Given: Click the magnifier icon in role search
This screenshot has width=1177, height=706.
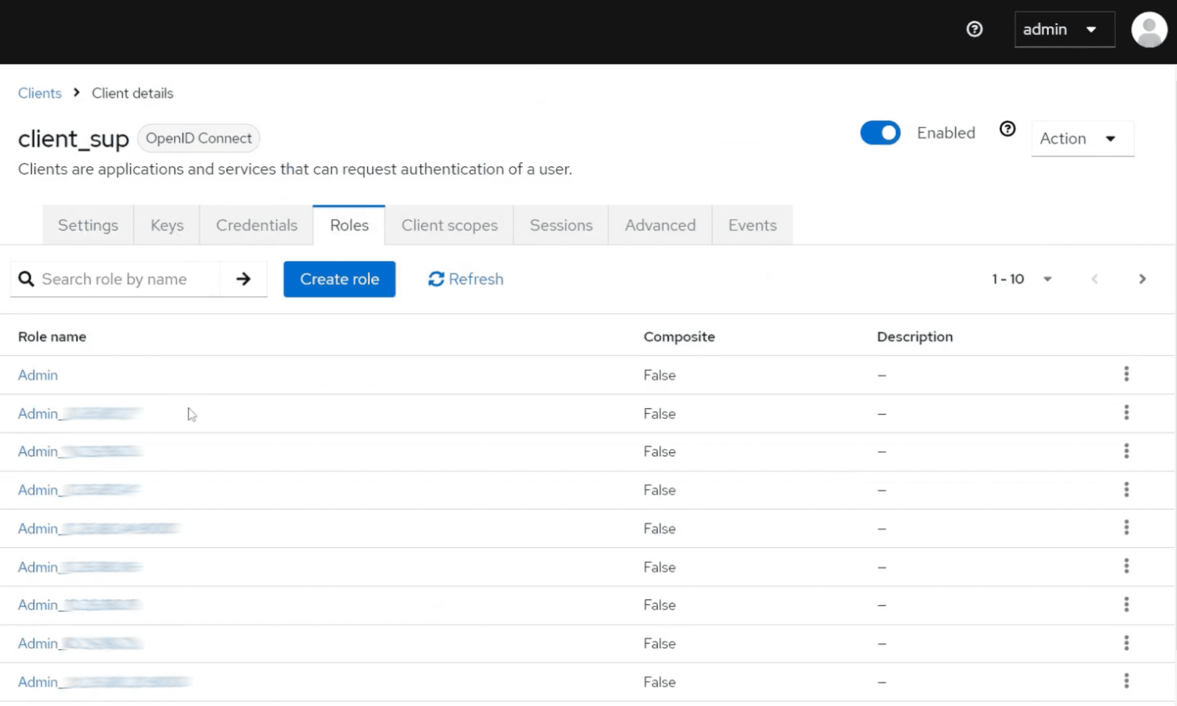Looking at the screenshot, I should 26,279.
